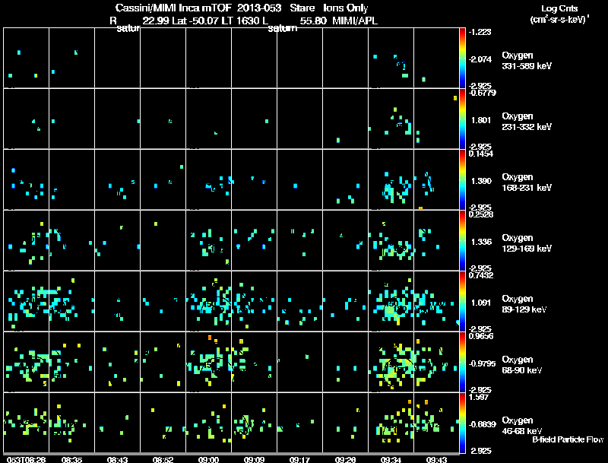Click the '09:43' time axis label
608x463 pixels.
tap(436, 460)
